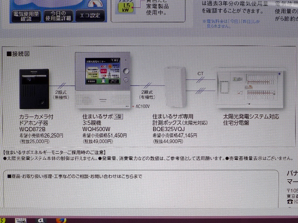Select the model number WQD872B

pos(32,129)
